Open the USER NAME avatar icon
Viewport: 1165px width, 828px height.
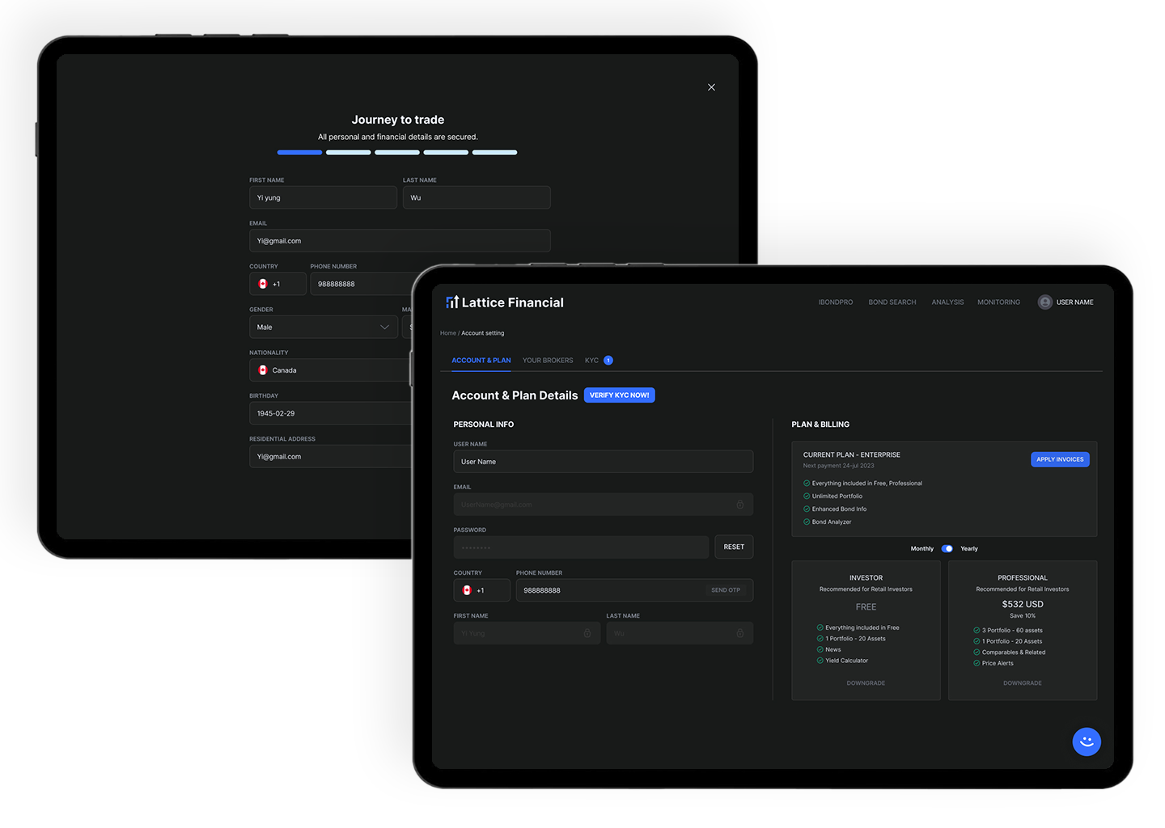[x=1044, y=302]
